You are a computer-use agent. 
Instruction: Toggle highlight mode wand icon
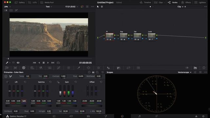16,10
